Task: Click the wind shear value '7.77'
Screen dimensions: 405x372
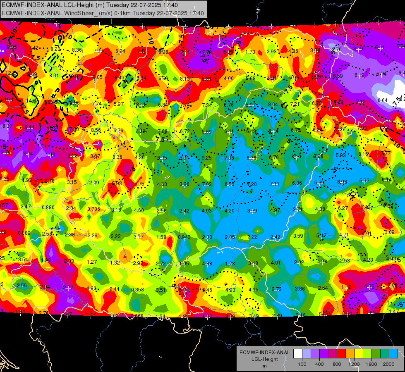Action: point(386,153)
